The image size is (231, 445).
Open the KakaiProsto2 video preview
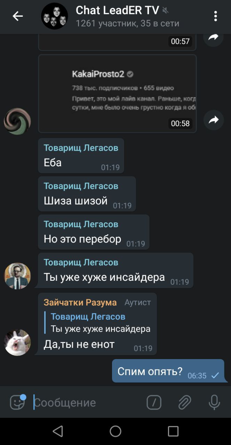pyautogui.click(x=117, y=94)
